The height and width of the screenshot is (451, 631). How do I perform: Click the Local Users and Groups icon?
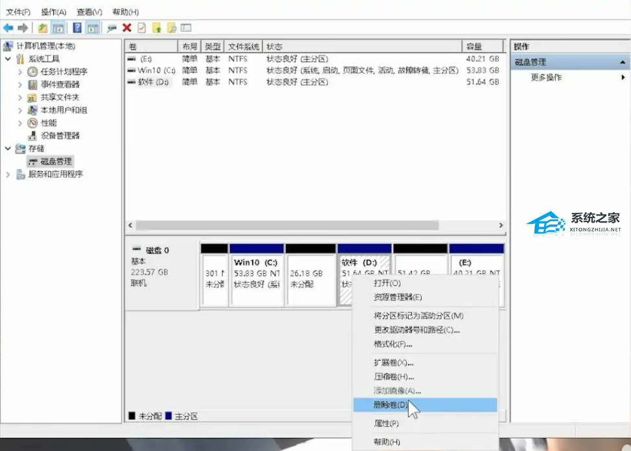pos(32,110)
